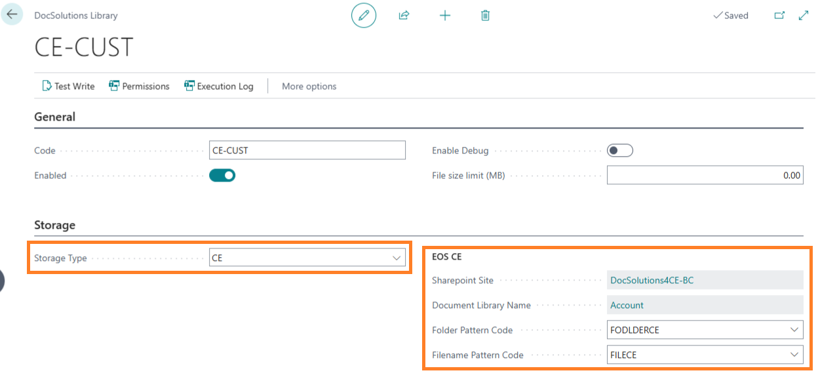Click the plus new record icon

pyautogui.click(x=445, y=15)
